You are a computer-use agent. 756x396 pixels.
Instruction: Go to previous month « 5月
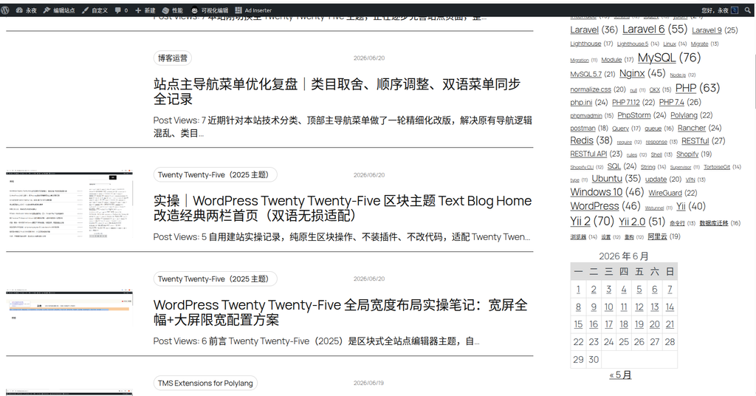[620, 375]
